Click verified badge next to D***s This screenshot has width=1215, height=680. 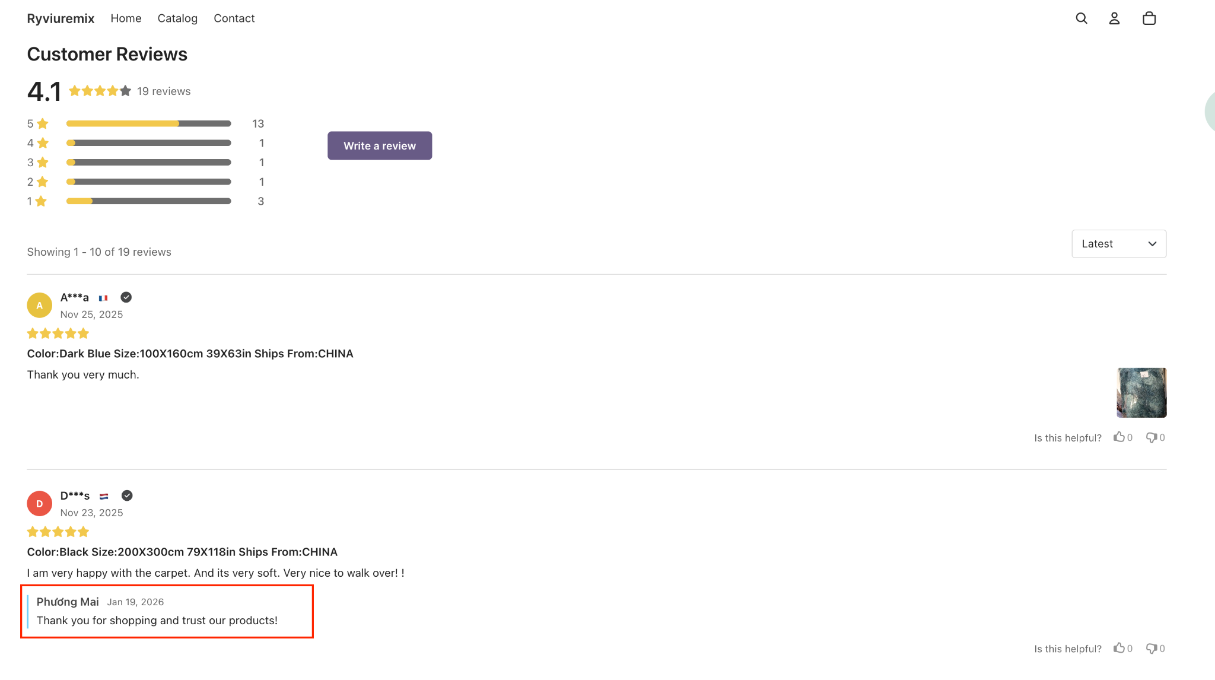[x=127, y=495]
